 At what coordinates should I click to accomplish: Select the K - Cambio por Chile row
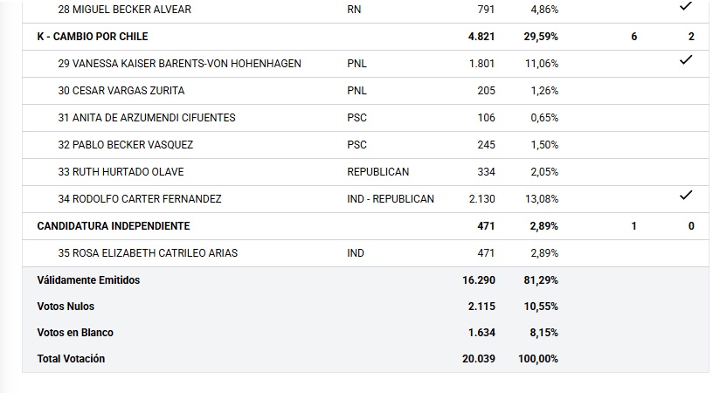[x=93, y=37]
